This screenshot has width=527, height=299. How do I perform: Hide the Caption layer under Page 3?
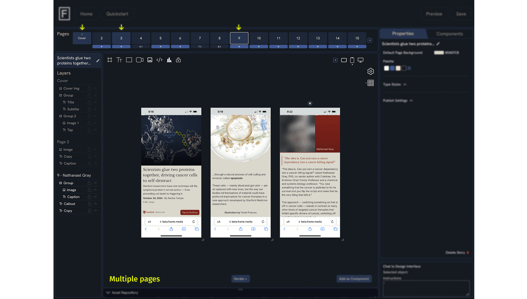click(x=95, y=163)
